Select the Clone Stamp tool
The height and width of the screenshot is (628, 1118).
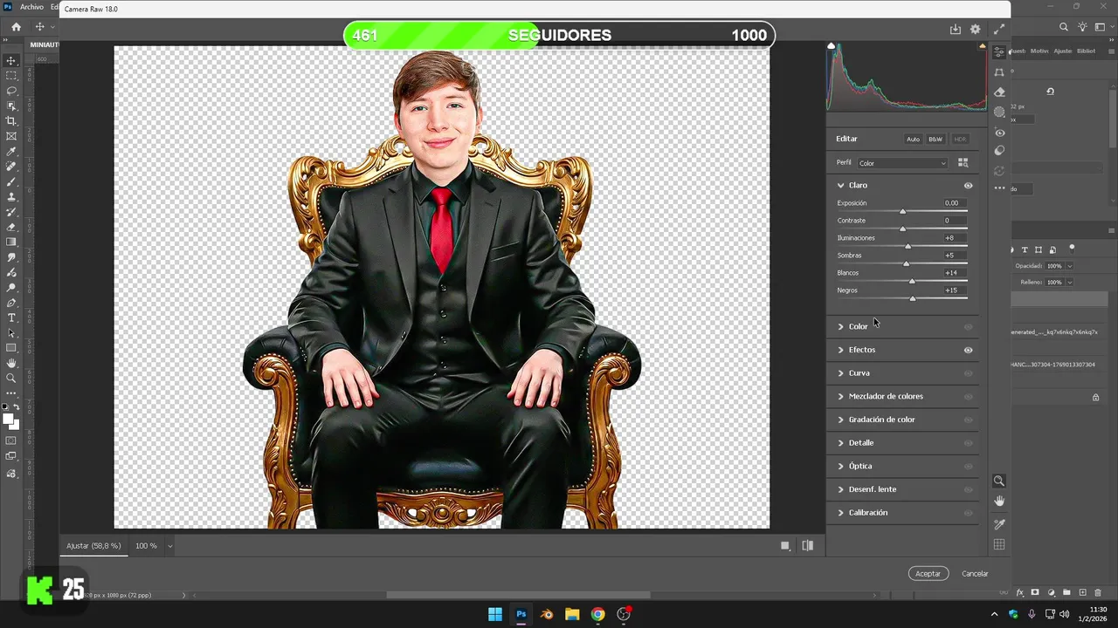11,197
